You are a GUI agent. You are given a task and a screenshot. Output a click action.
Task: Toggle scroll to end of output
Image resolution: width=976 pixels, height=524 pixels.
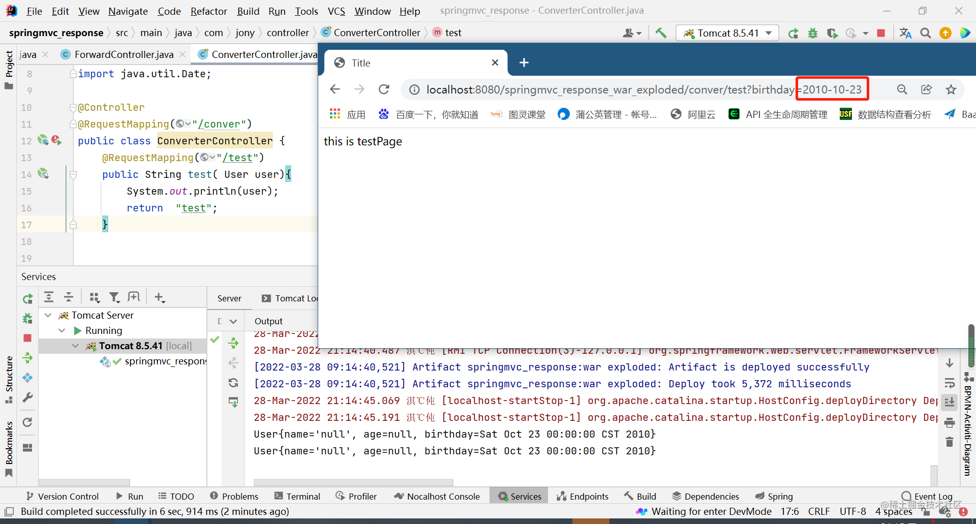950,403
